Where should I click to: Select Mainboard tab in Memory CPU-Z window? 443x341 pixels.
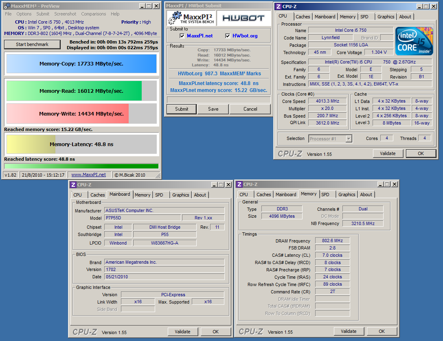[x=286, y=195]
